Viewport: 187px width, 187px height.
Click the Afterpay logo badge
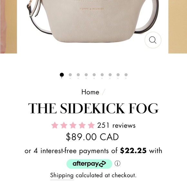[x=89, y=164]
